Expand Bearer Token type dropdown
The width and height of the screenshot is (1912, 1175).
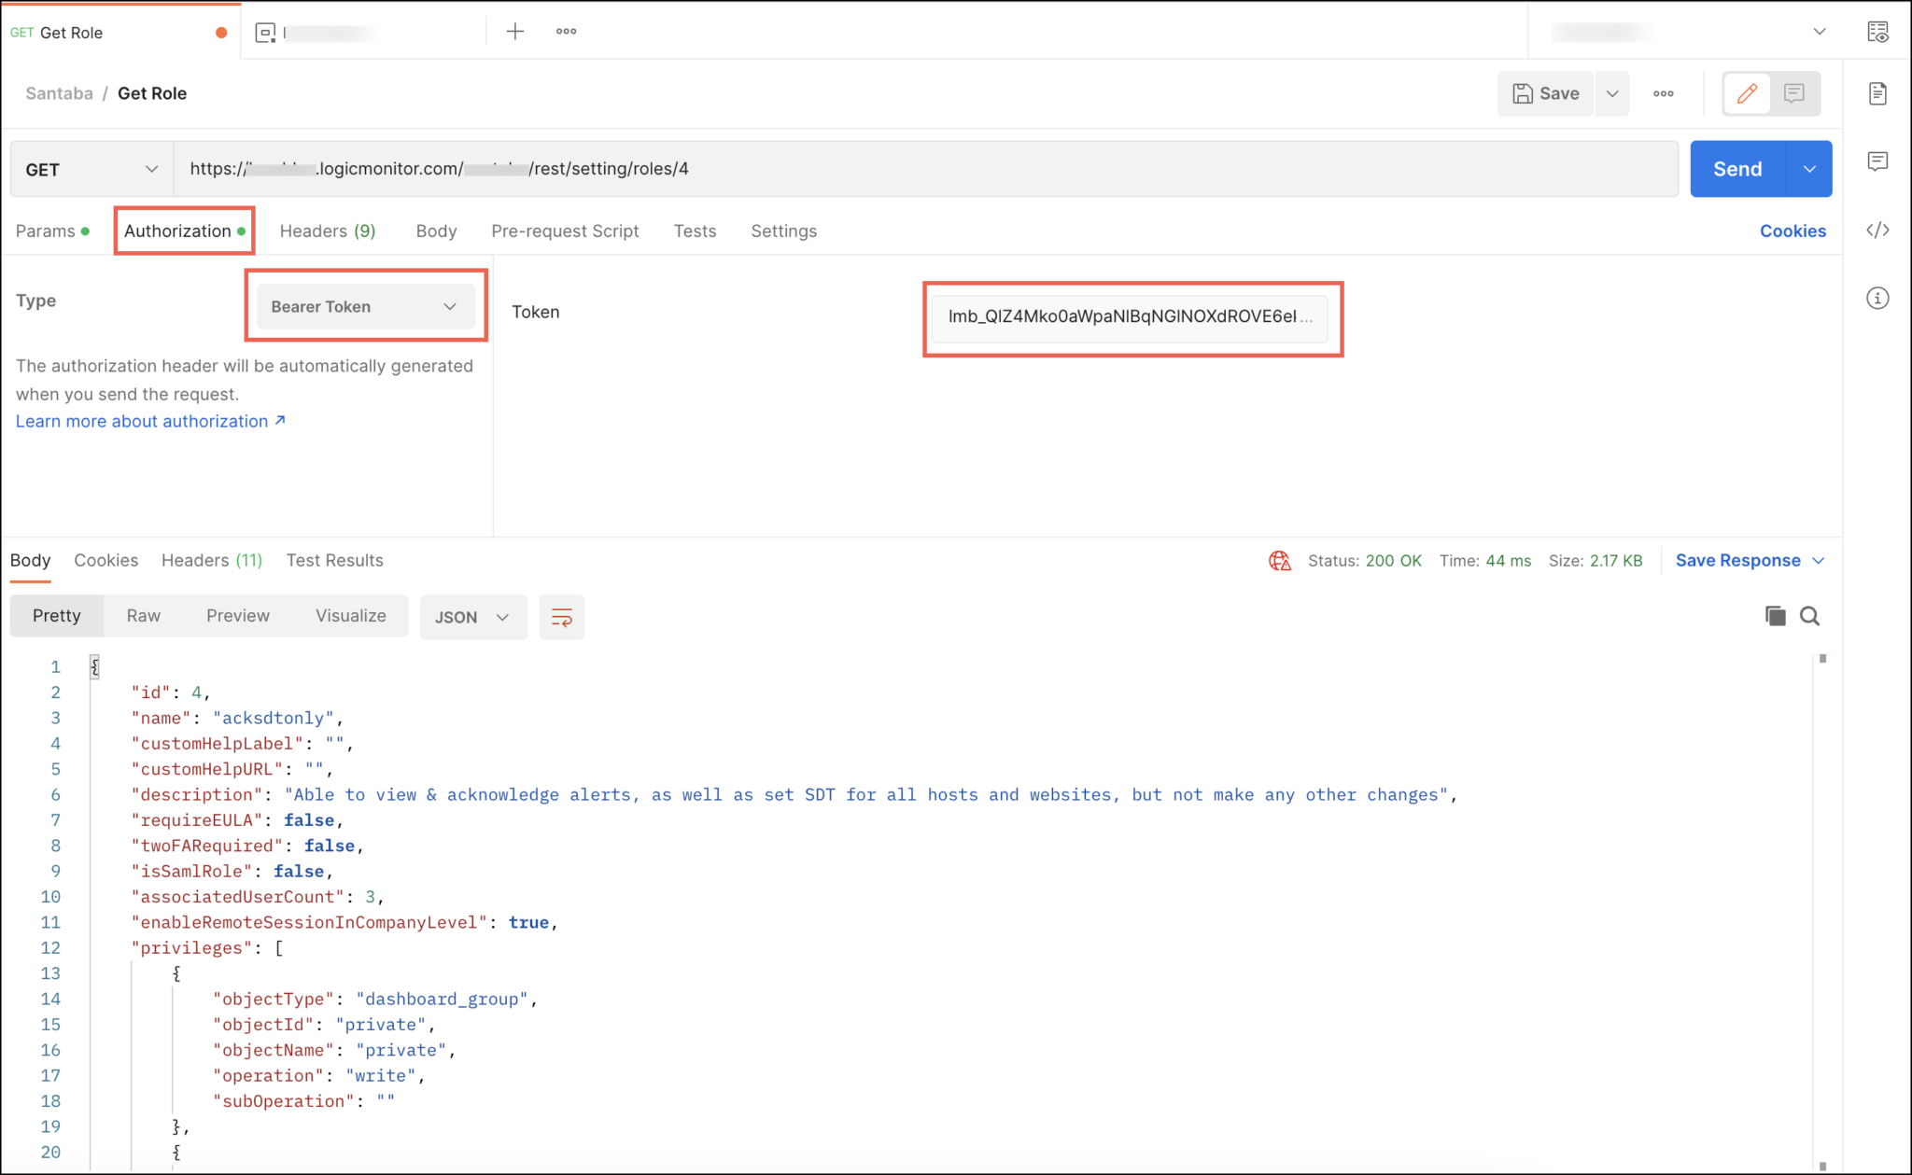click(364, 306)
